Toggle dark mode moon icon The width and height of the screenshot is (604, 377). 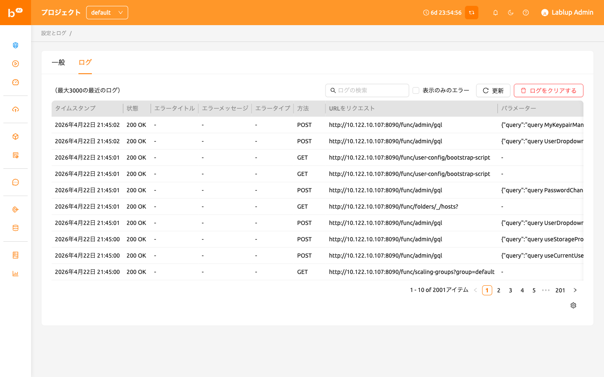coord(510,13)
